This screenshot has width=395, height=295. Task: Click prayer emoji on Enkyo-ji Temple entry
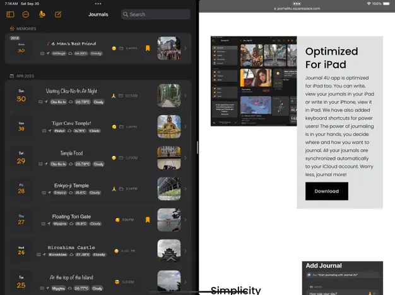pos(114,189)
